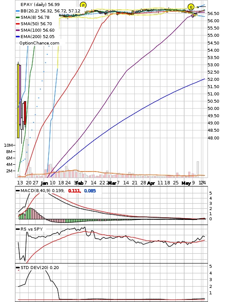Click the 'Apr' date axis label
The image size is (225, 302).
tap(151, 183)
